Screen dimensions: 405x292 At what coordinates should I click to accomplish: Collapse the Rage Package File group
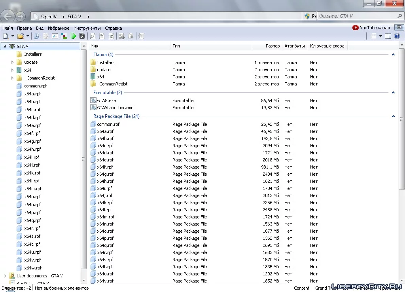coord(393,116)
